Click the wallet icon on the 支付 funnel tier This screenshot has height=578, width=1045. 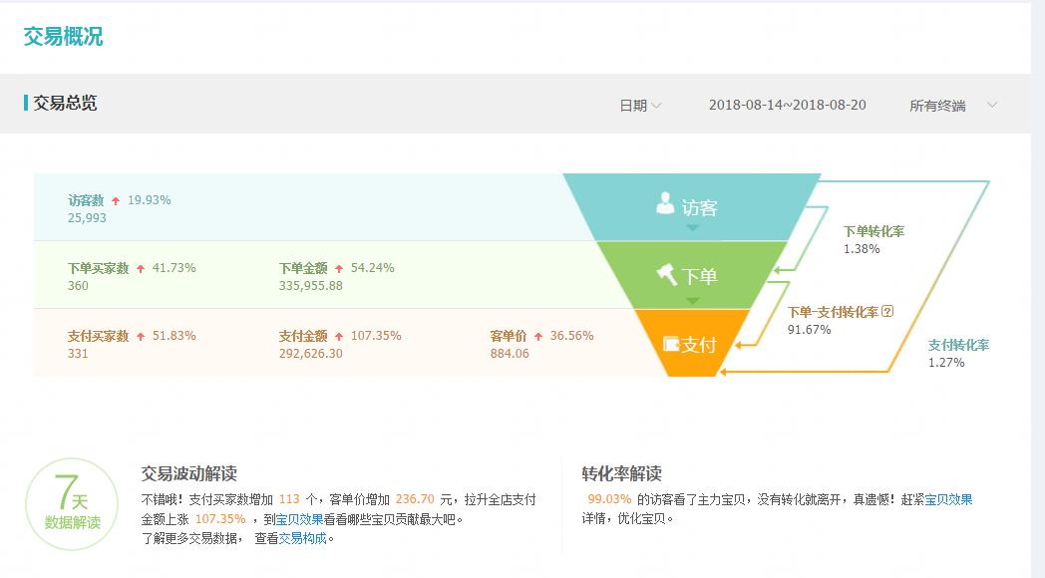coord(669,344)
